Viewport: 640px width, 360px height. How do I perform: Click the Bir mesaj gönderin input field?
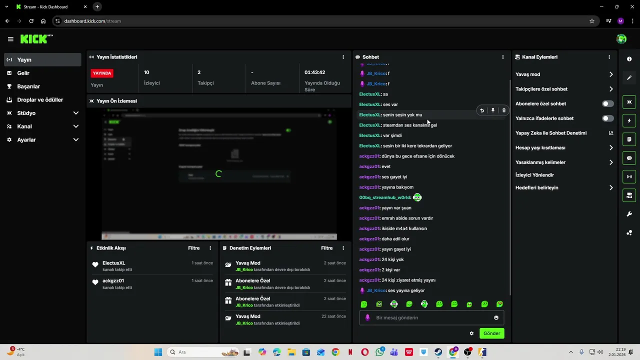pyautogui.click(x=431, y=317)
